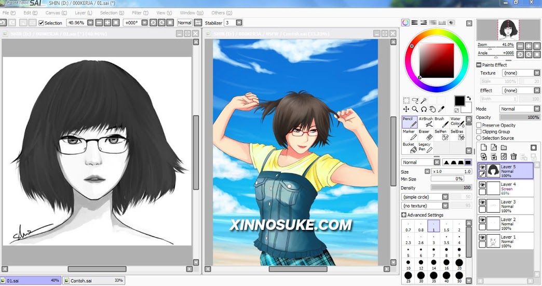This screenshot has width=542, height=286.
Task: Toggle the Selection checkbox in toolbar
Action: [41, 23]
